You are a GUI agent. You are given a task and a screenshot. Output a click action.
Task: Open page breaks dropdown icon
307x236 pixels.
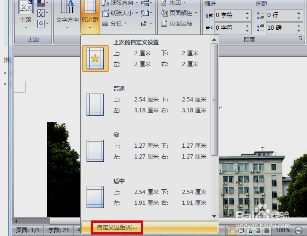pos(146,3)
